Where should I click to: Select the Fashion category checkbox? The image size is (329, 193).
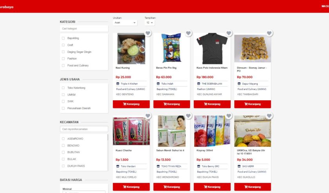63,59
